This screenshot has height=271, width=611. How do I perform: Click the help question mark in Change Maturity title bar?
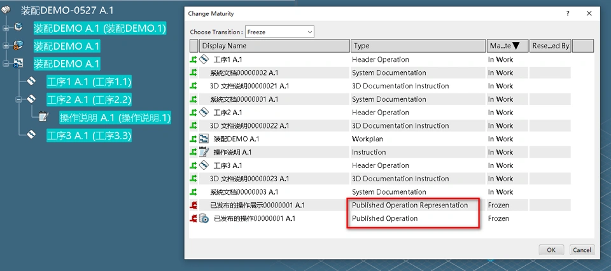click(568, 13)
